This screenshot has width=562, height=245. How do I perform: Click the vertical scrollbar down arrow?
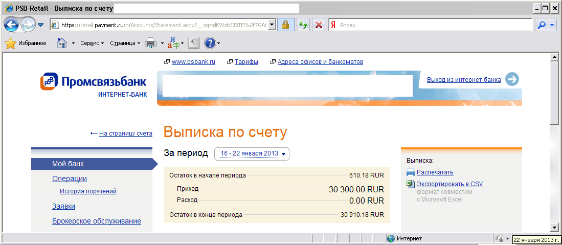554,228
